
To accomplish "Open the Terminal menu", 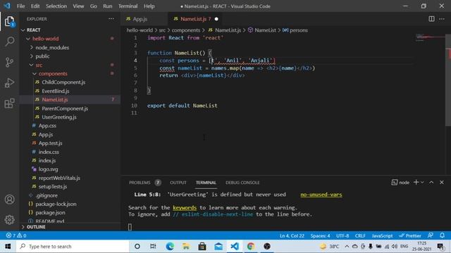I will click(x=128, y=6).
